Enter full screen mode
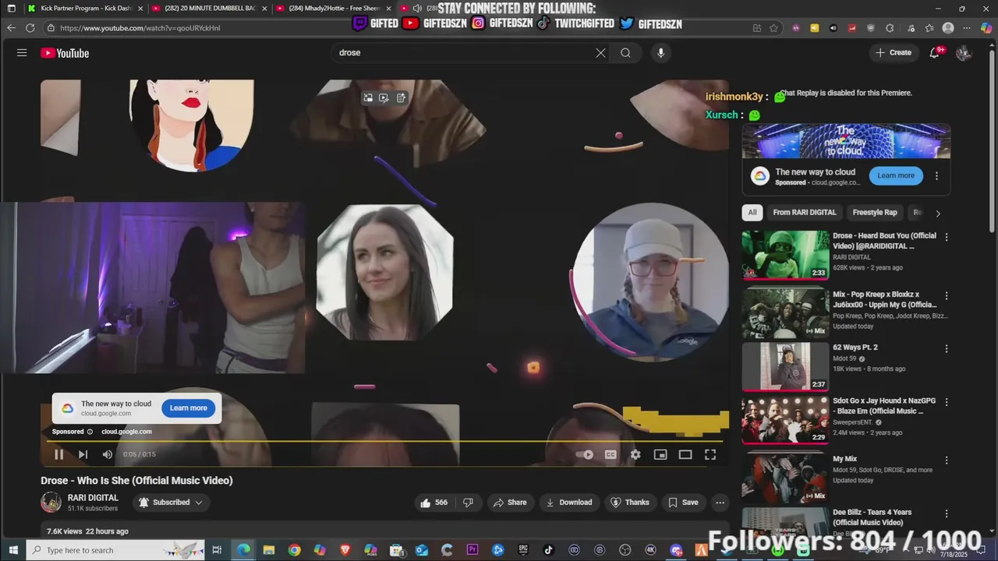 710,455
